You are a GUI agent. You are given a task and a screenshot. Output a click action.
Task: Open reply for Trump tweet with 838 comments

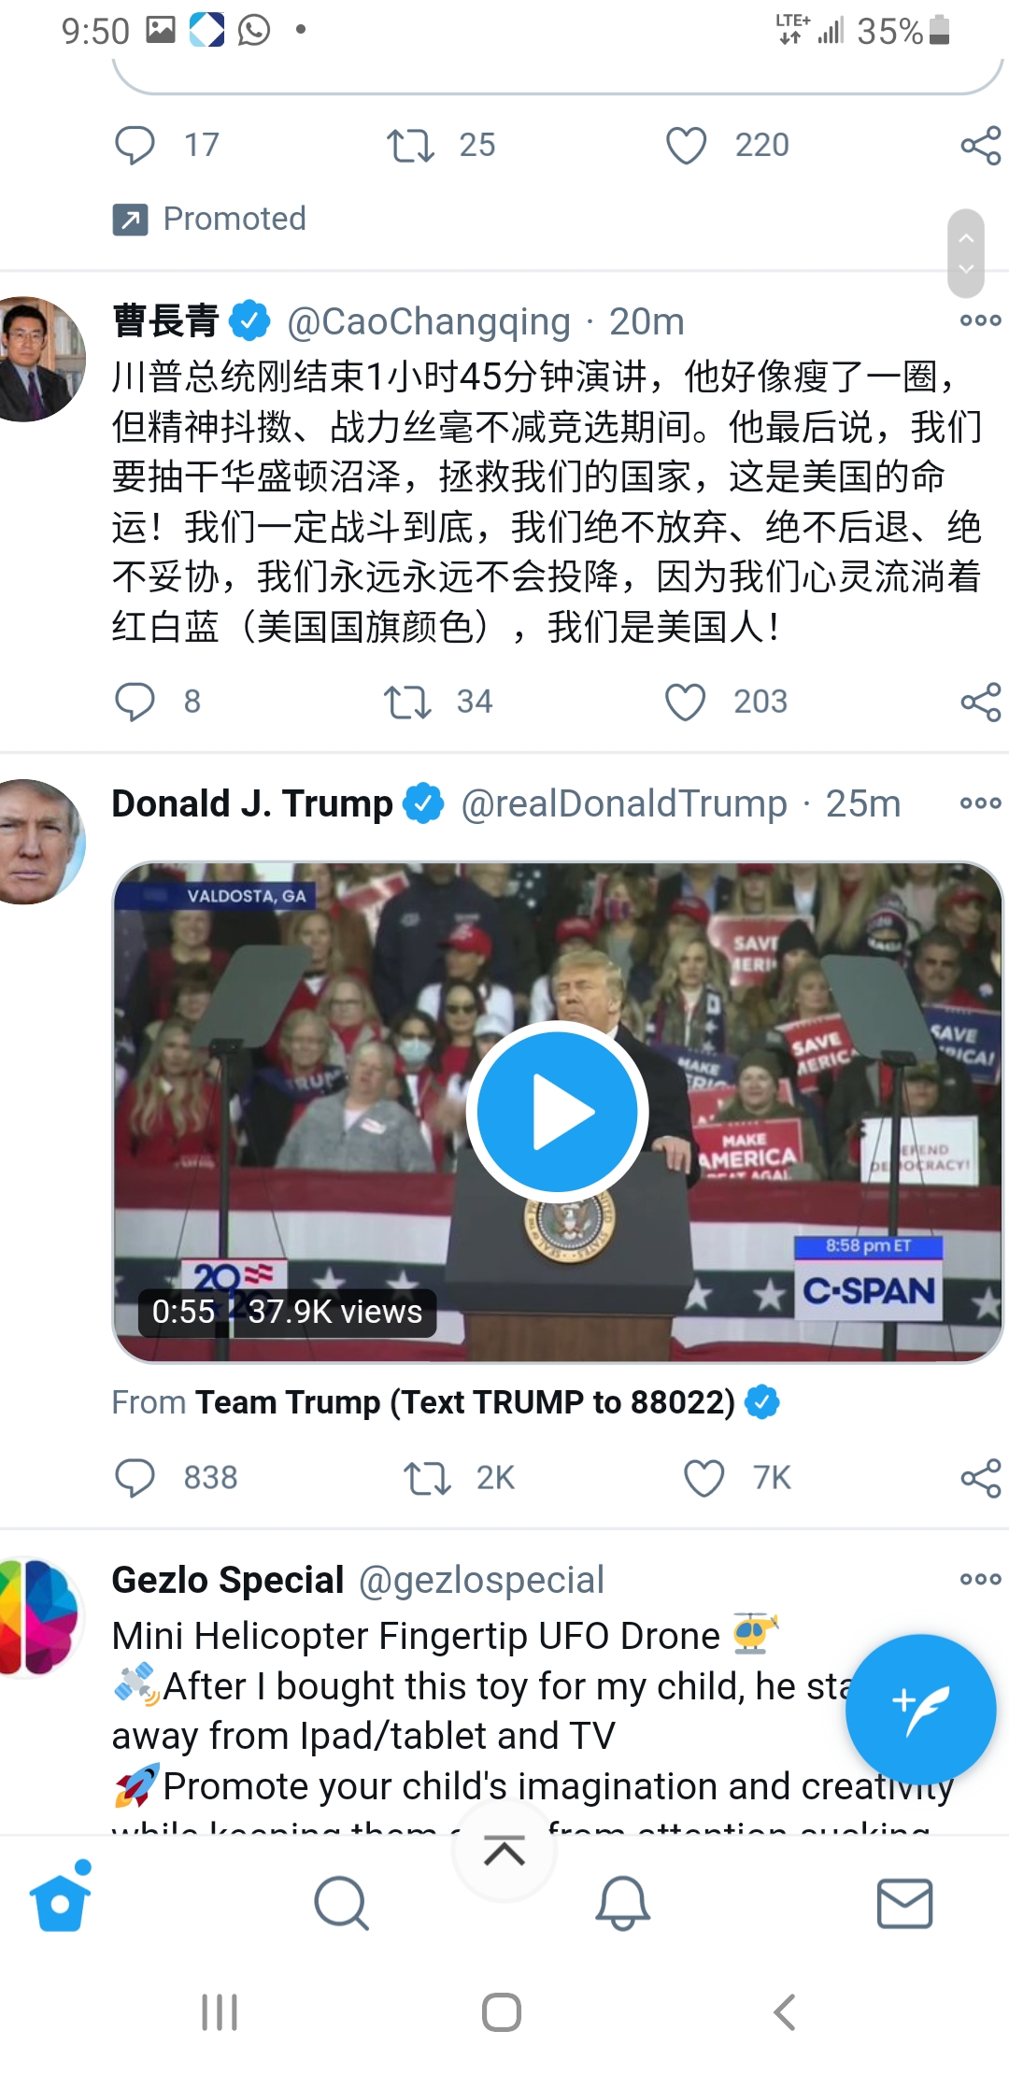click(x=135, y=1478)
